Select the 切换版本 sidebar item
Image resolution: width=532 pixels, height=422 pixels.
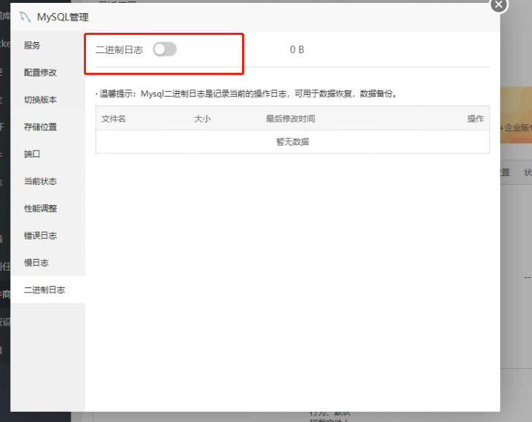coord(40,100)
